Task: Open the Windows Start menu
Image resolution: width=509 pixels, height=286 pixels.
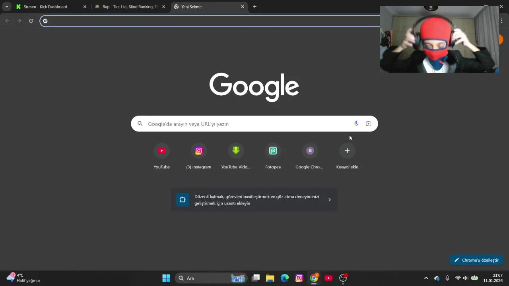Action: click(166, 278)
